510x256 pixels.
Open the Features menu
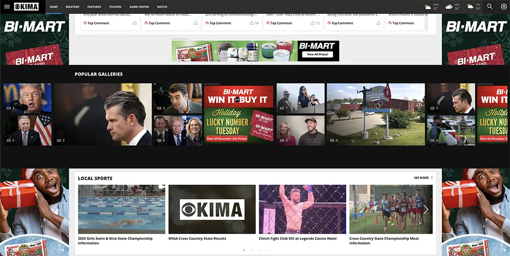(x=94, y=7)
